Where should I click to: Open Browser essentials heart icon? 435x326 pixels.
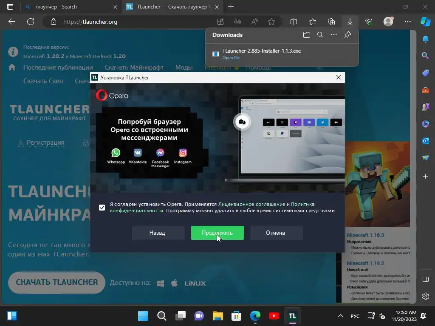(x=369, y=22)
